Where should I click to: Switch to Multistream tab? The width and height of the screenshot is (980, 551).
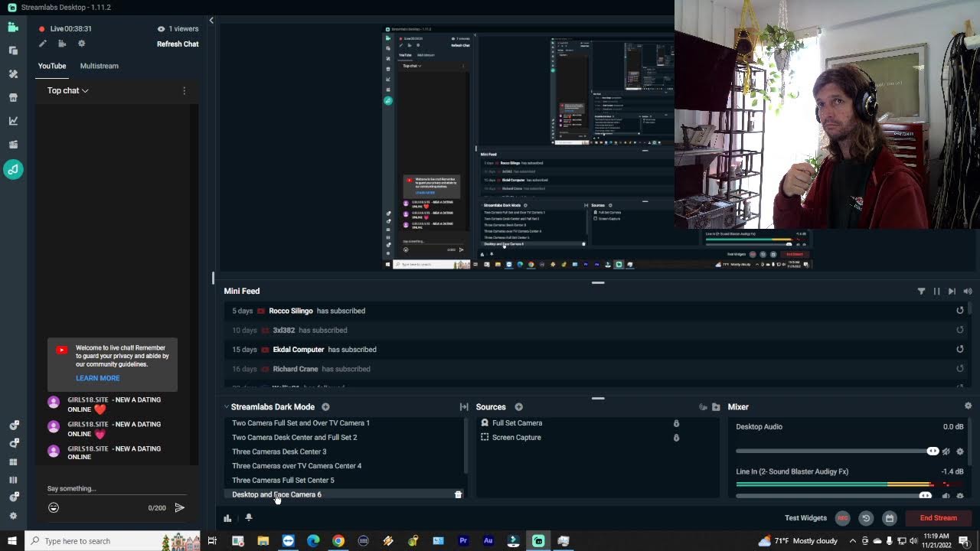click(x=100, y=66)
